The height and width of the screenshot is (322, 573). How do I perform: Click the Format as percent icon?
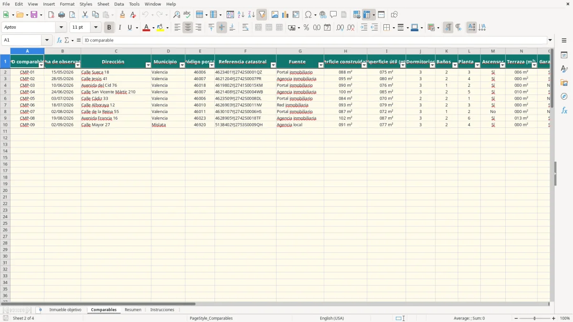tap(306, 28)
